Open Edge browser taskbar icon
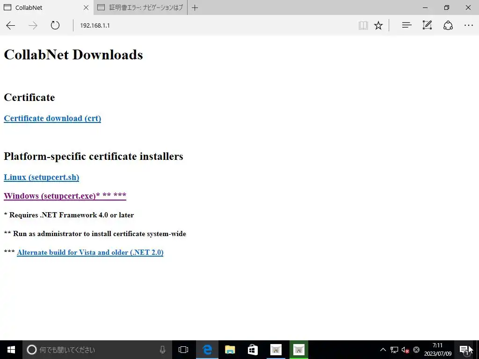 [x=207, y=350]
